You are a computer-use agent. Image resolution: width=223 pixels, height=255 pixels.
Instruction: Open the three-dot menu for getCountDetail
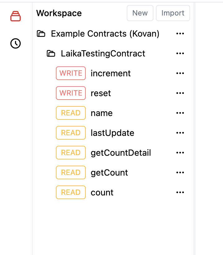click(180, 153)
